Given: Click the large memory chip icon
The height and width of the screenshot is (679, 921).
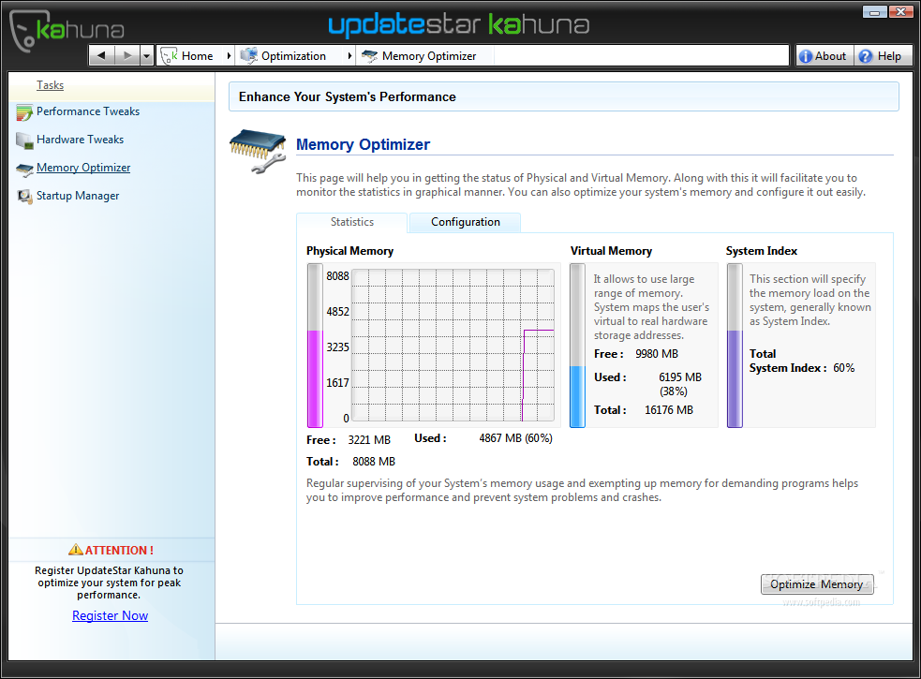Looking at the screenshot, I should (x=258, y=152).
